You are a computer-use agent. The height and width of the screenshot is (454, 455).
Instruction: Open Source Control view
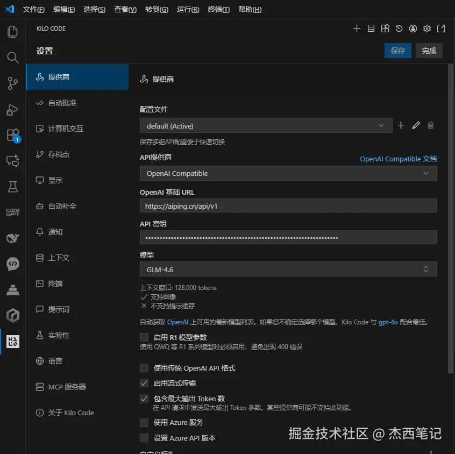(12, 83)
